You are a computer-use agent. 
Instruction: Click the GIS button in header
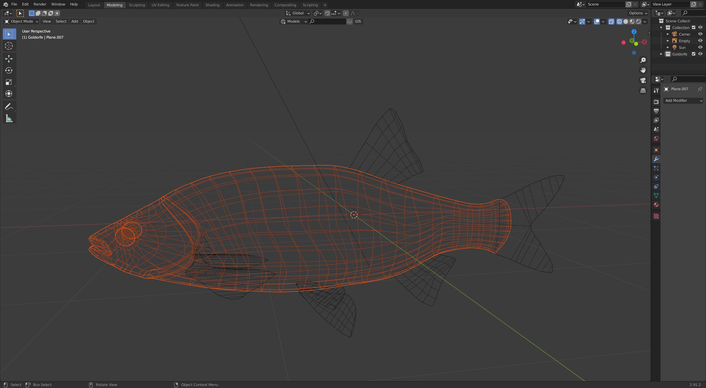358,21
